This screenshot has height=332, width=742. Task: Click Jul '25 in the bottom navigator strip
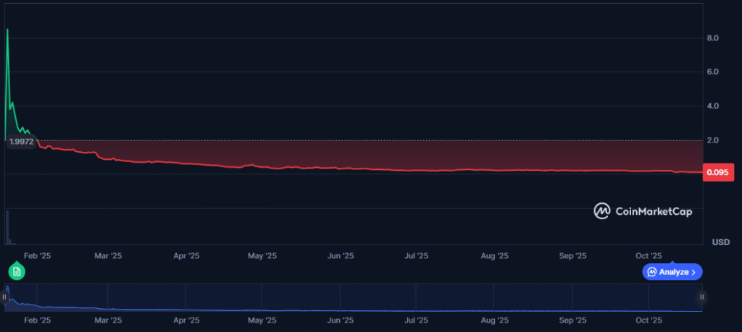416,319
